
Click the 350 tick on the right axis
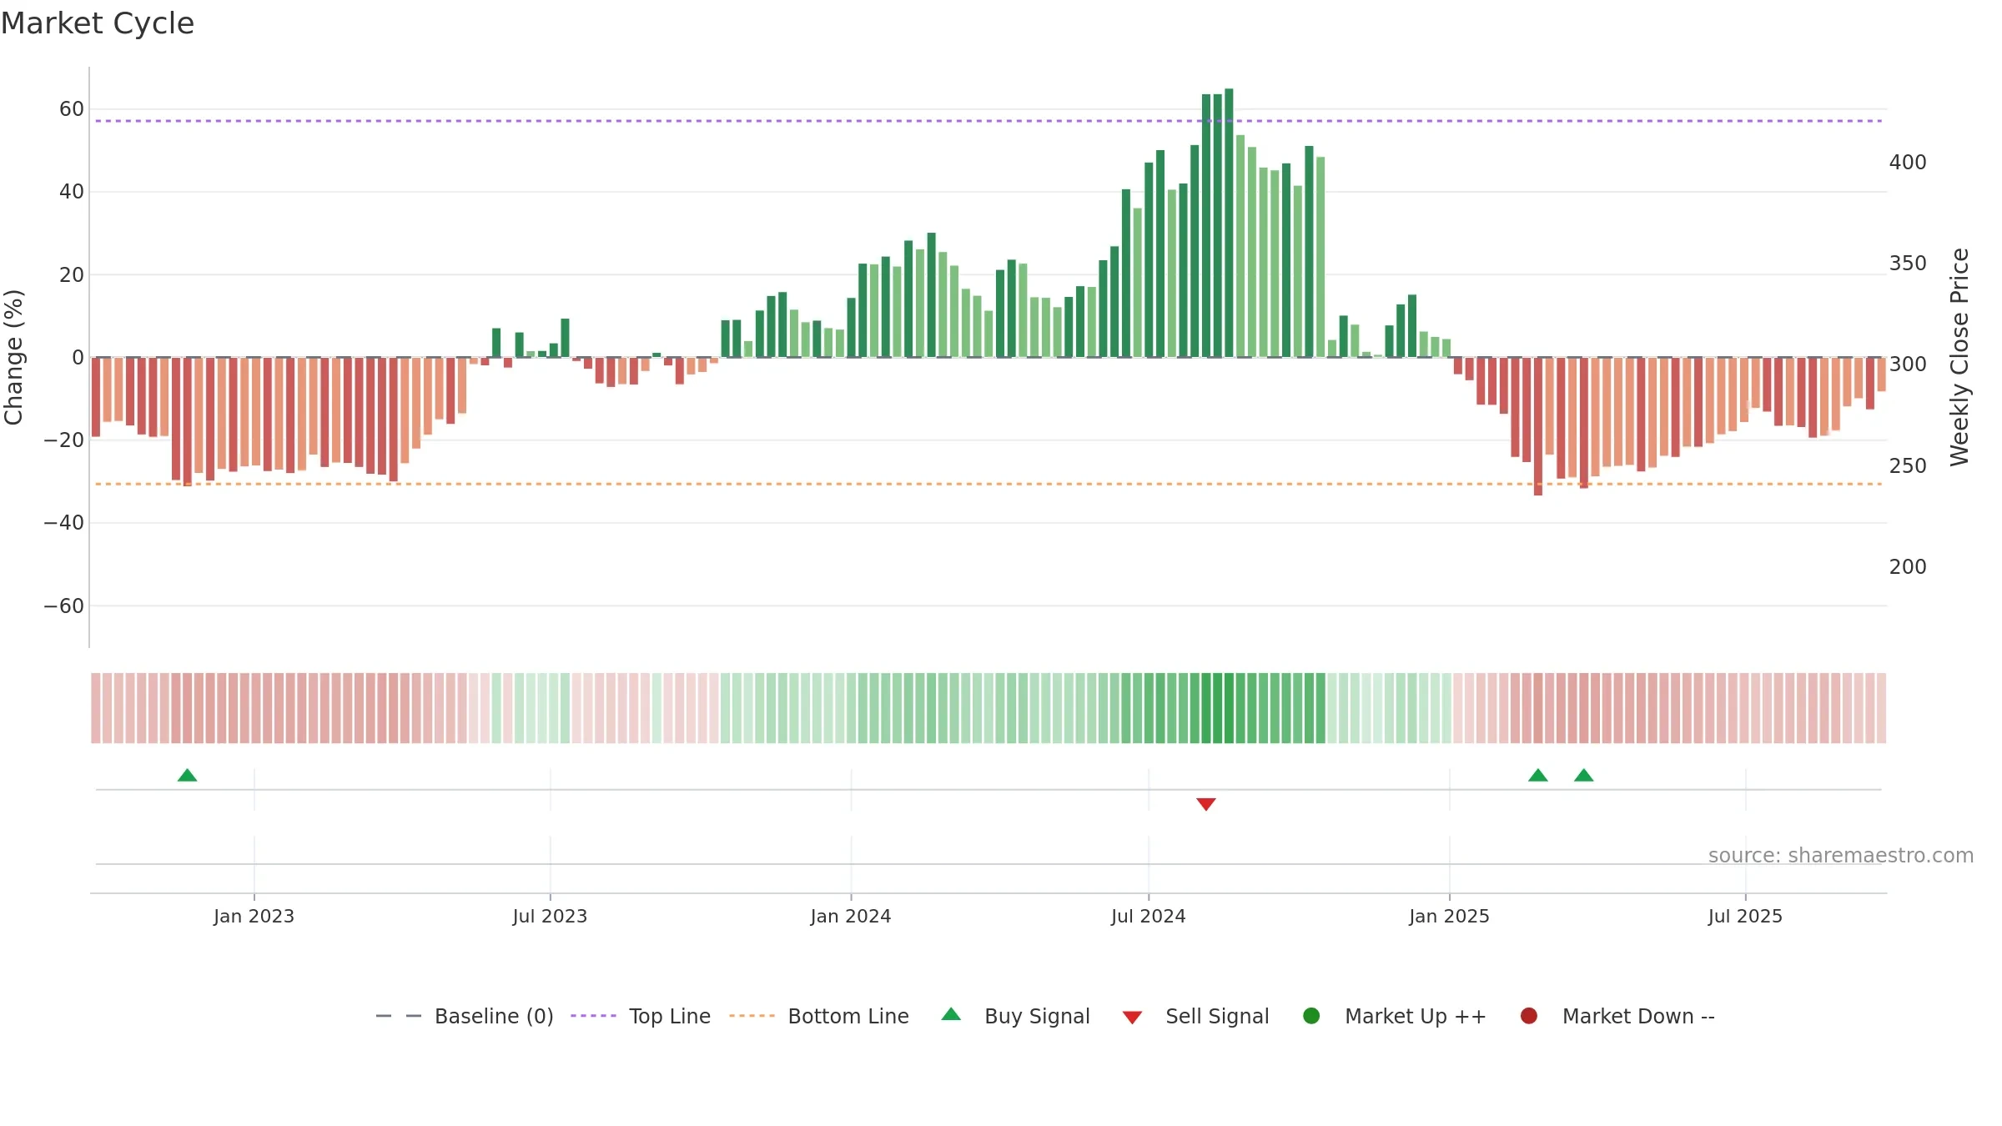point(1908,264)
